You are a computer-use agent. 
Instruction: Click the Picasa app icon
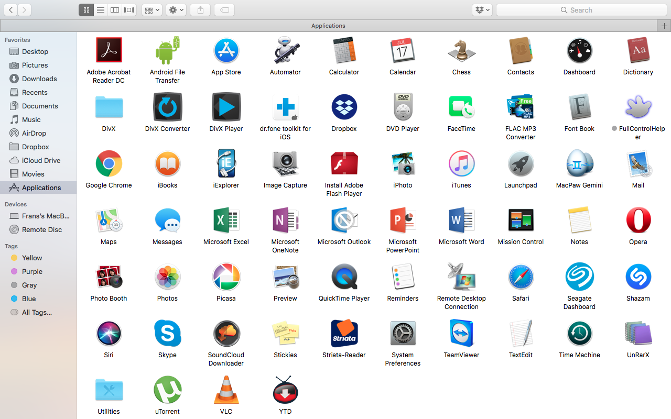click(226, 277)
